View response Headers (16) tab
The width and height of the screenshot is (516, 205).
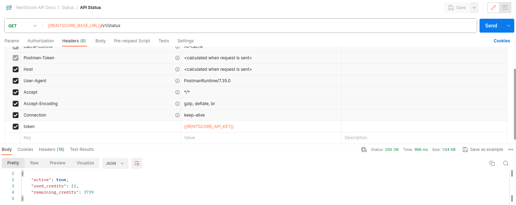[x=51, y=150]
